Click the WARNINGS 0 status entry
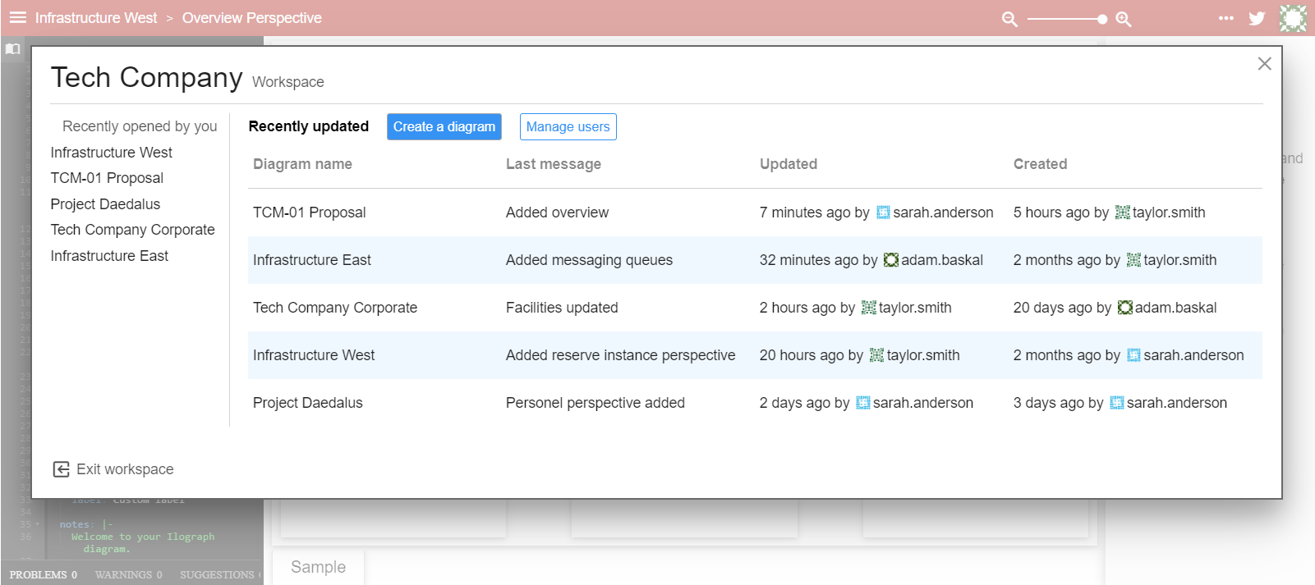1315x585 pixels. pyautogui.click(x=129, y=574)
